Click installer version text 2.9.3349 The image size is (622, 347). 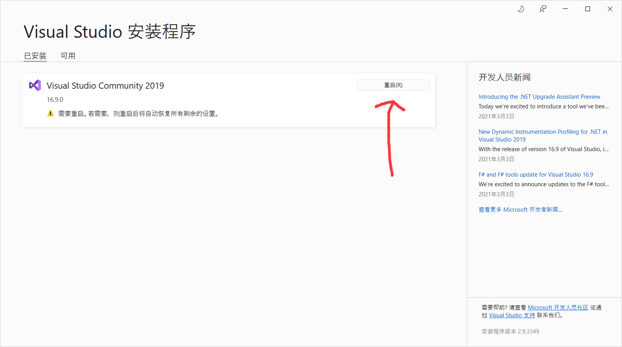point(511,332)
